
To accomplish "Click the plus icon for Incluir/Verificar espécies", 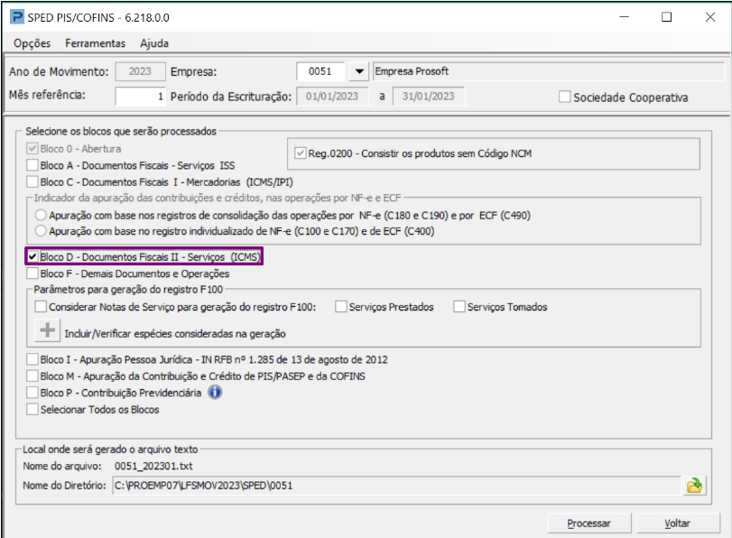I will 47,330.
